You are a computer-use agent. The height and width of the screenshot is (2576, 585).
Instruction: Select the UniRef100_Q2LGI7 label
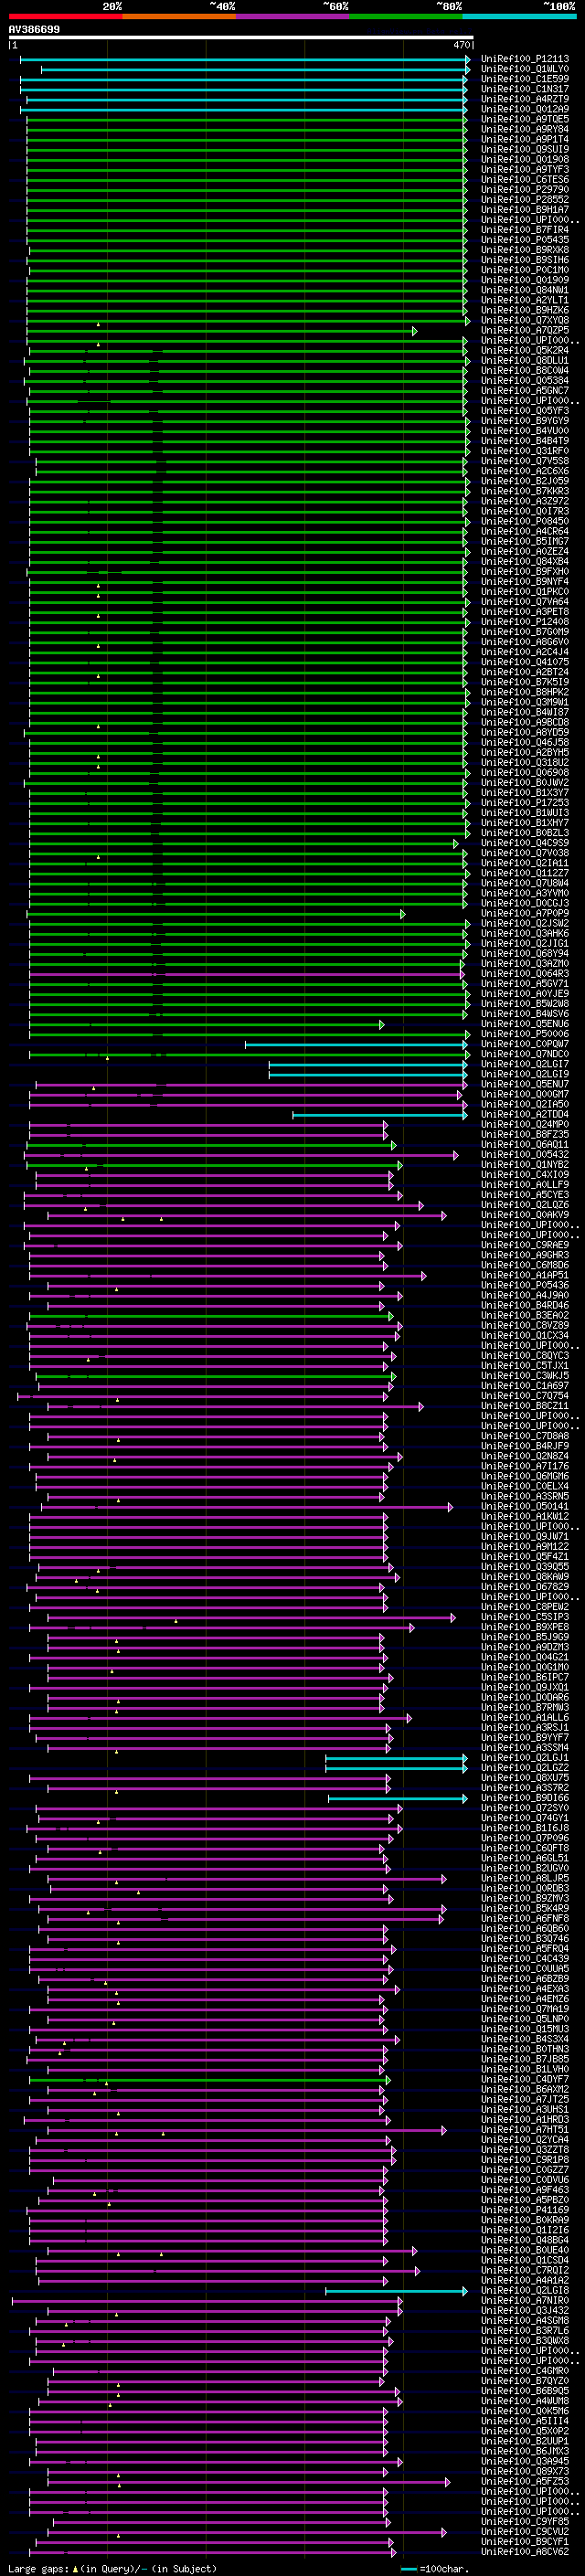point(525,1064)
